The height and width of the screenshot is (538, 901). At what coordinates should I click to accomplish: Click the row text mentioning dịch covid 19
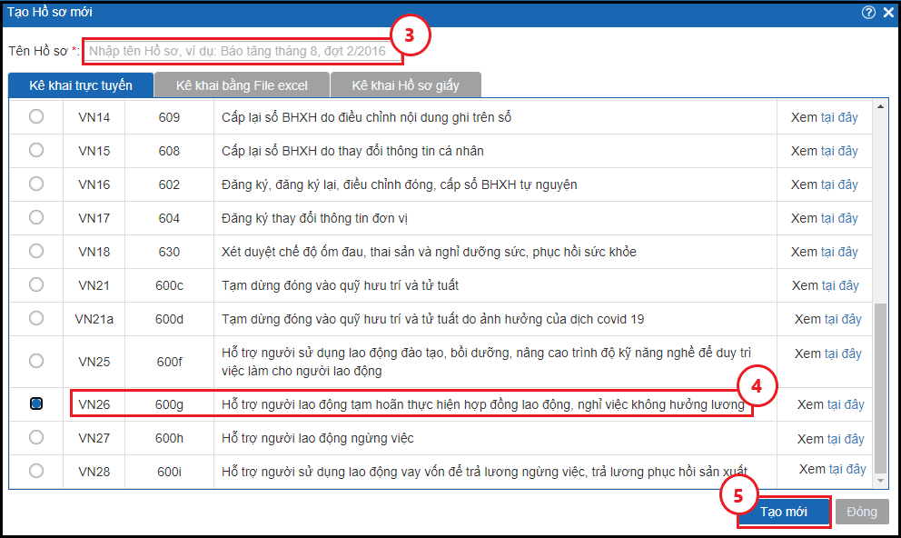433,319
